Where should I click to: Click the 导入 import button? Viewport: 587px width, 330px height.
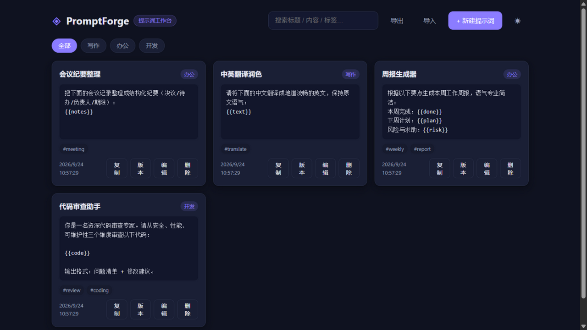coord(429,21)
